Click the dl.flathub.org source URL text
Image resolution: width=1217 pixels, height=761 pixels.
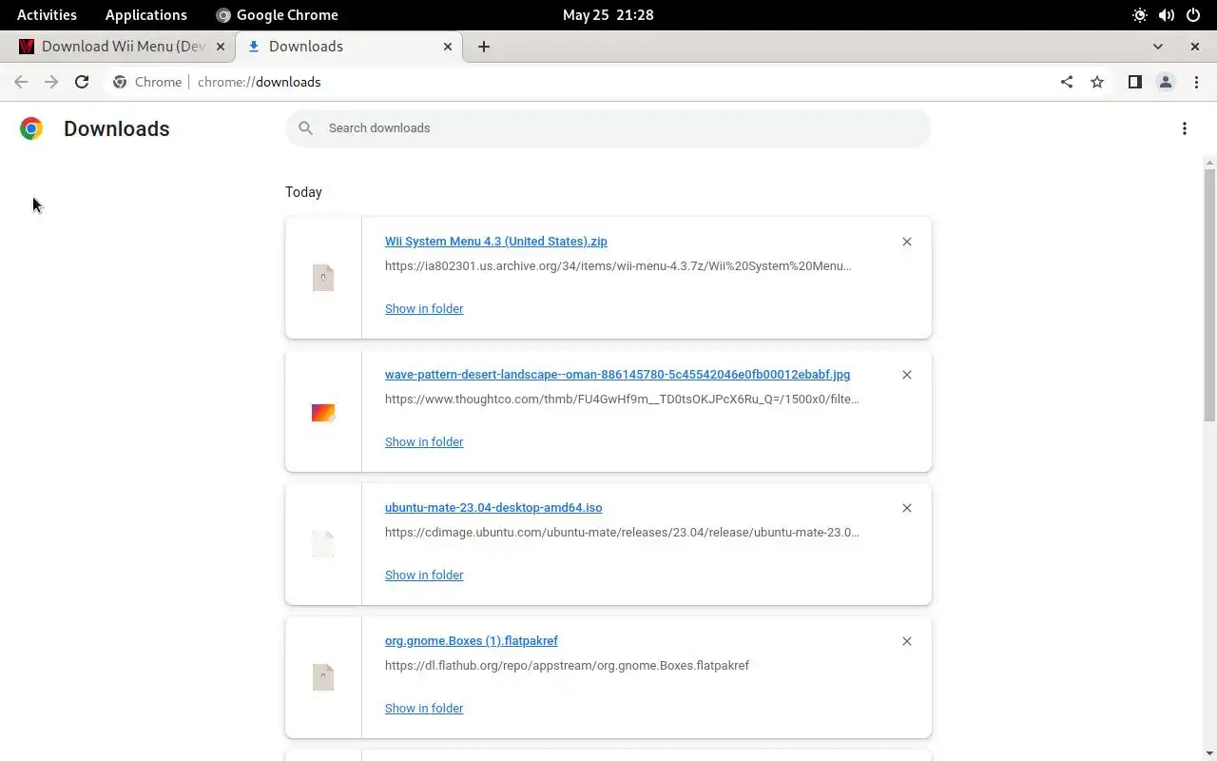coord(567,666)
